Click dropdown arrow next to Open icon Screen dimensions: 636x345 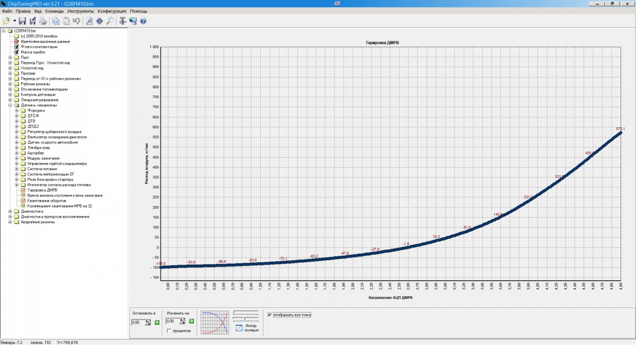click(14, 21)
